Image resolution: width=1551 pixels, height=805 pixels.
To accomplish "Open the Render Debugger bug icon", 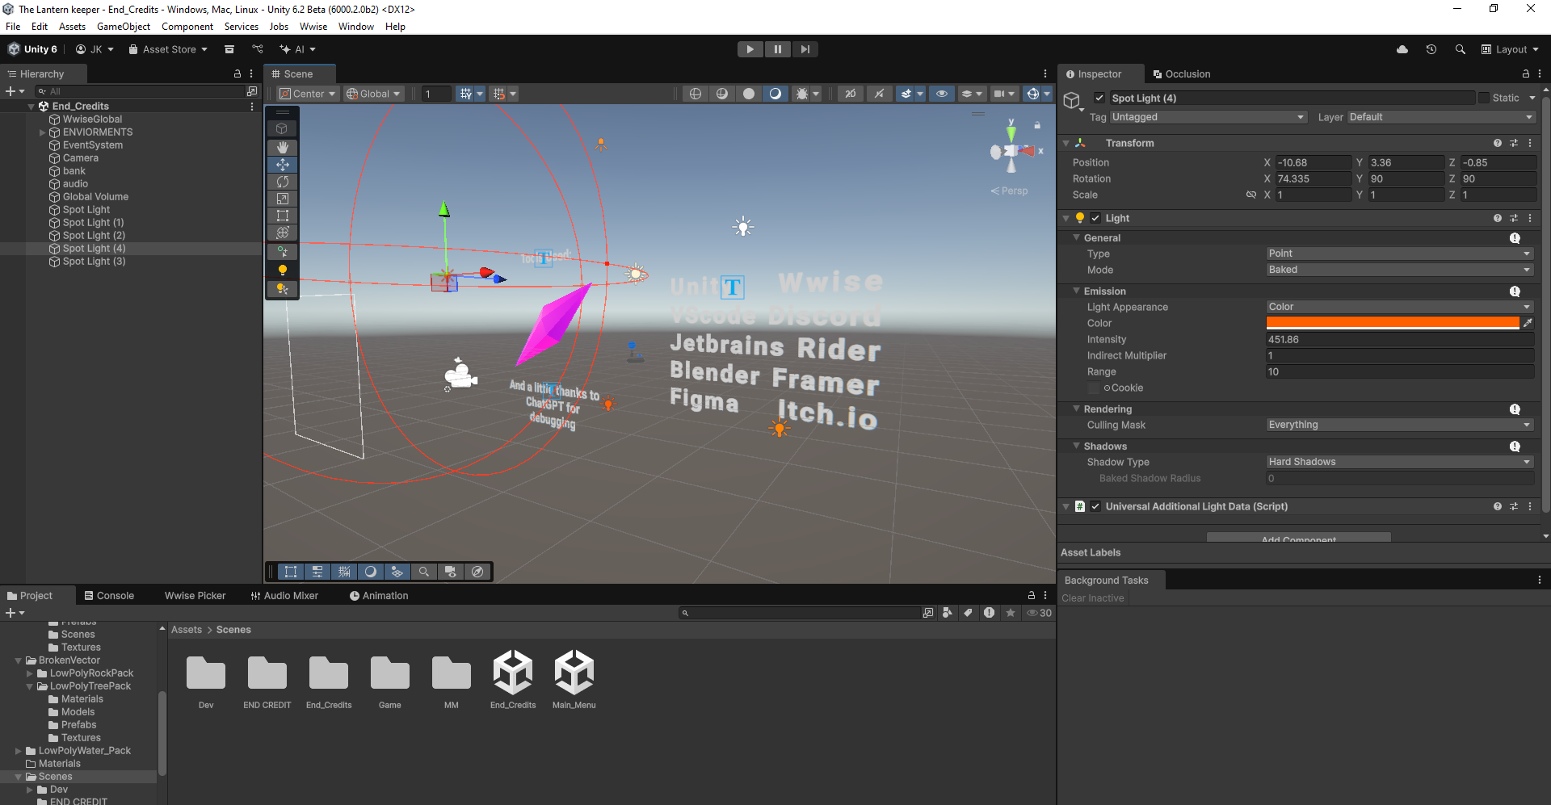I will coord(801,94).
